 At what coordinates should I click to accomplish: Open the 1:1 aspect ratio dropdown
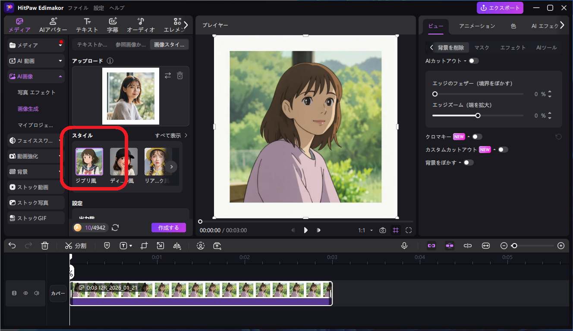coord(365,230)
